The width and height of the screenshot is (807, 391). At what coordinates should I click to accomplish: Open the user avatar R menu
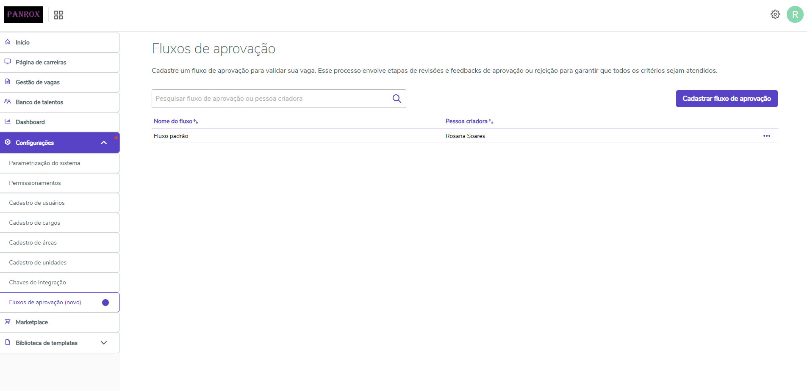[x=795, y=14]
